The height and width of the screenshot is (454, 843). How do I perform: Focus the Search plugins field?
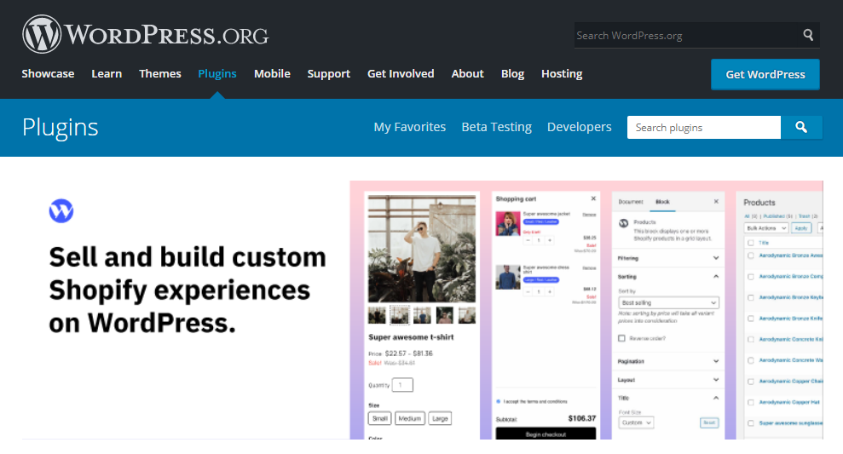coord(704,127)
